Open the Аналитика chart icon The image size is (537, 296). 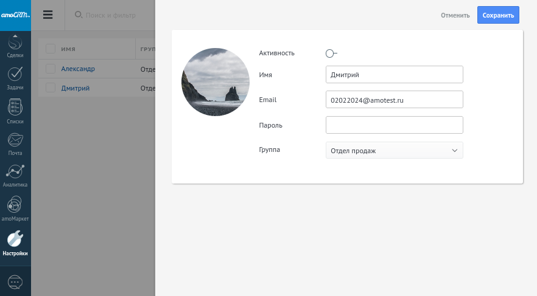(x=15, y=173)
